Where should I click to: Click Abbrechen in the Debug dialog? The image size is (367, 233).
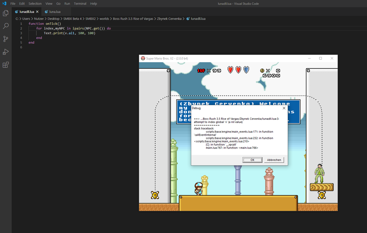(274, 160)
